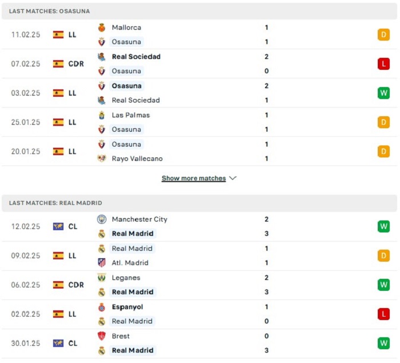Open Real Sociedad team name in CDR match
Image resolution: width=400 pixels, height=363 pixels.
tap(136, 57)
